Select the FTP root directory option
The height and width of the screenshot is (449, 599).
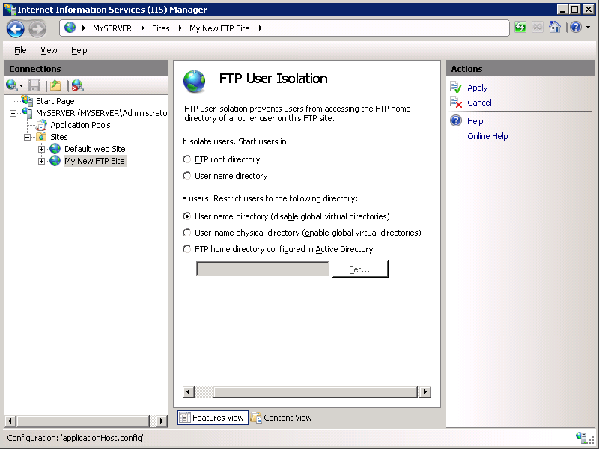point(186,159)
